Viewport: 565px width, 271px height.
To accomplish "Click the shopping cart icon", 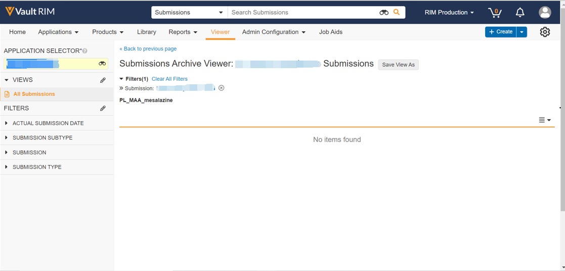I will [x=494, y=13].
